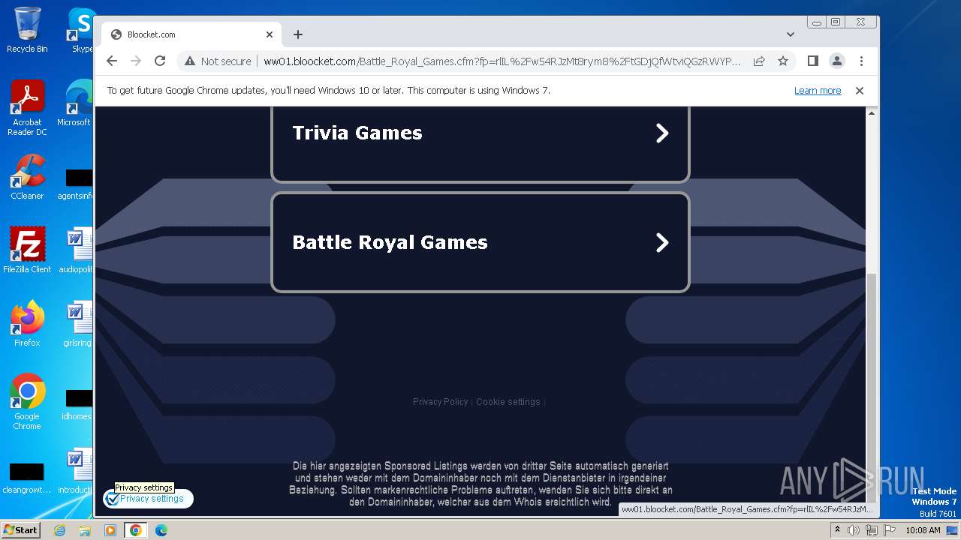Open the Recycle Bin desktop icon
Viewport: 961px width, 540px height.
tap(27, 30)
